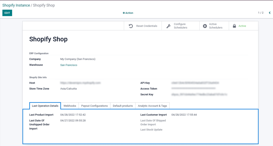Viewport: 273px width, 146px height.
Task: Click the Access Token field label
Action: pos(149,88)
